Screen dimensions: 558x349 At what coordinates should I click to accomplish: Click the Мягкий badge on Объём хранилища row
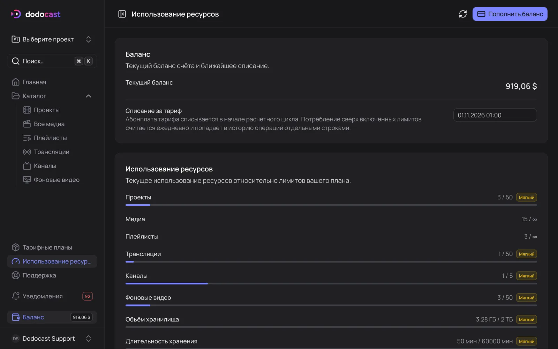[x=527, y=319]
